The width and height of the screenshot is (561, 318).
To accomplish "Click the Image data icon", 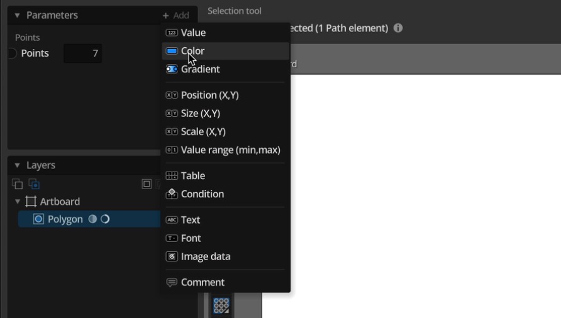I will coord(171,256).
